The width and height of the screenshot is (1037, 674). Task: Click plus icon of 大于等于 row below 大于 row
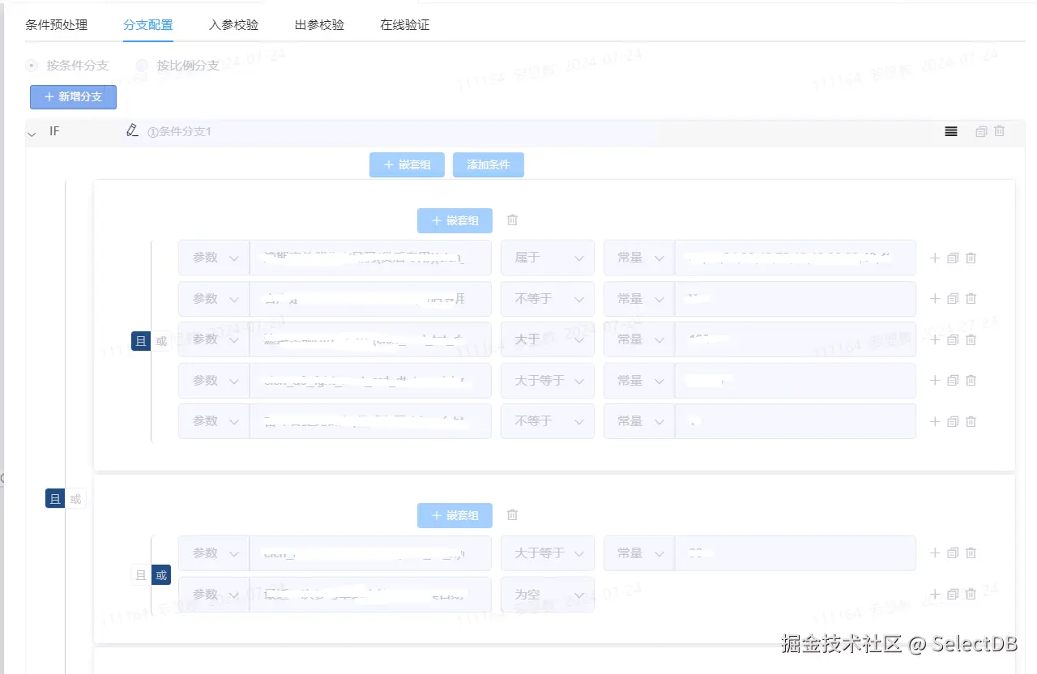pyautogui.click(x=935, y=380)
